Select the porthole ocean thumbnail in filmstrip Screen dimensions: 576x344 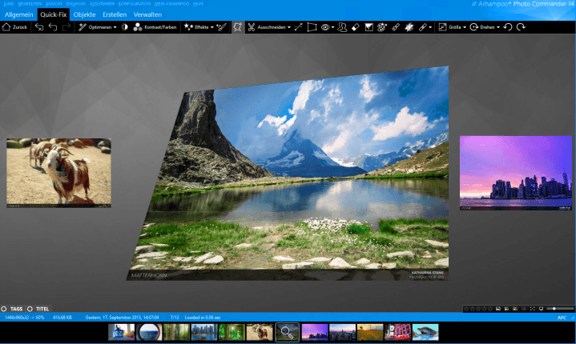tap(149, 332)
